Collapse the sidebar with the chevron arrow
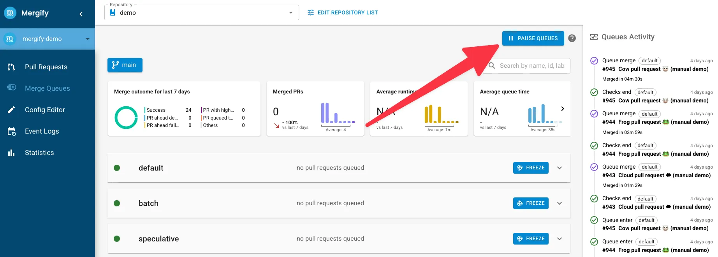Image resolution: width=718 pixels, height=257 pixels. pyautogui.click(x=81, y=14)
